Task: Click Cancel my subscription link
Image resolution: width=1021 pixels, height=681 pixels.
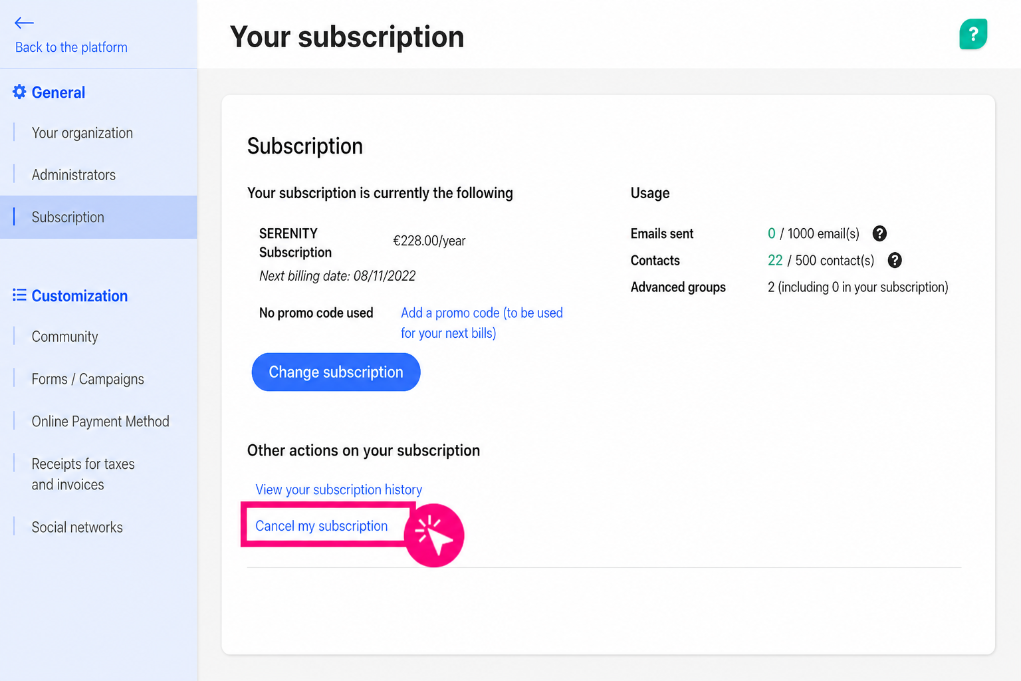Action: 322,526
